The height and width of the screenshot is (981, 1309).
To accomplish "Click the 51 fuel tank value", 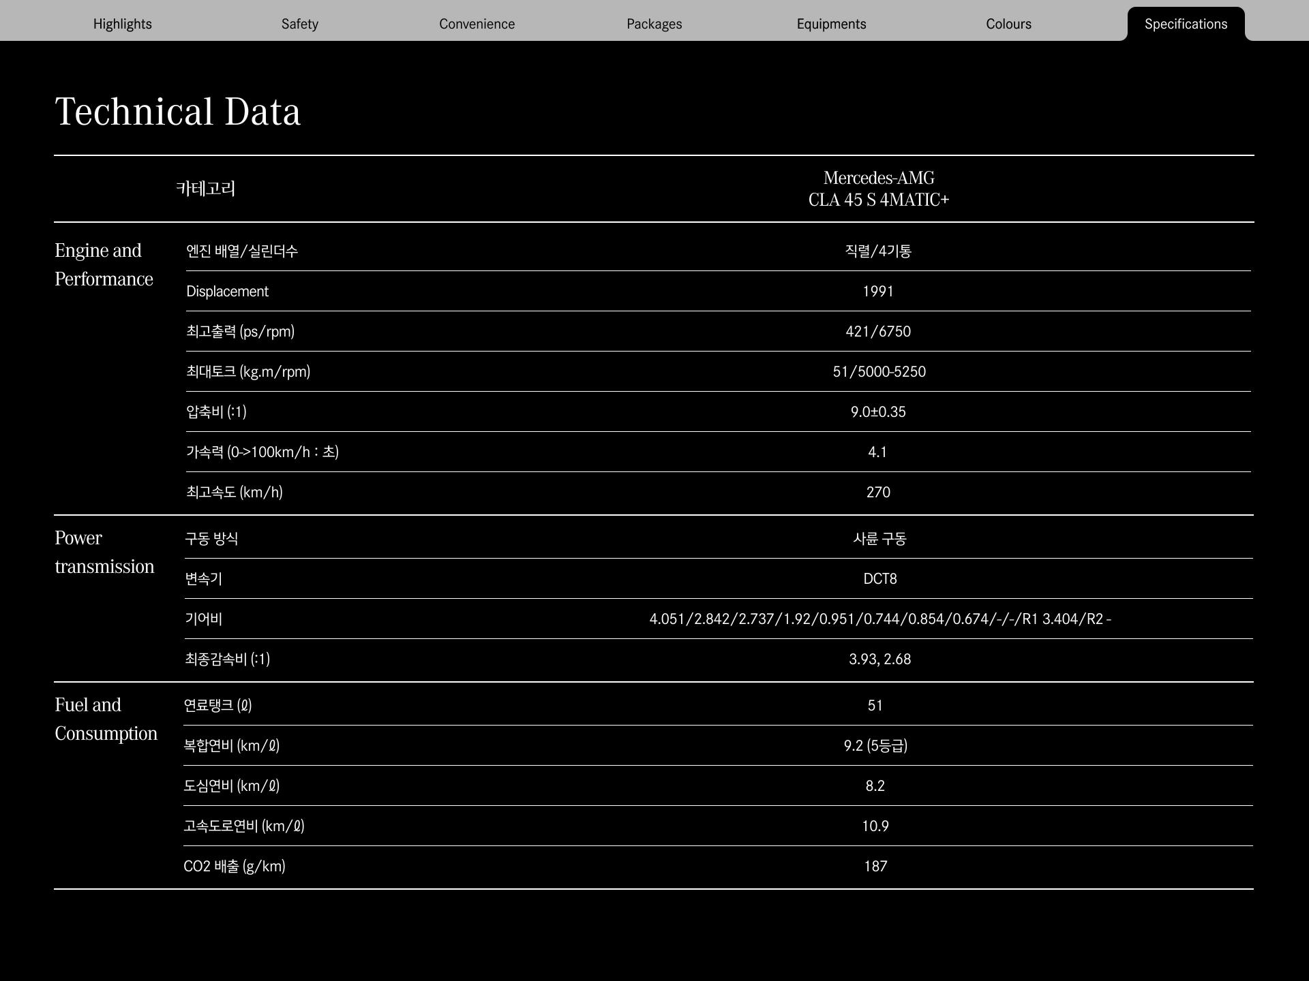I will coord(875,706).
